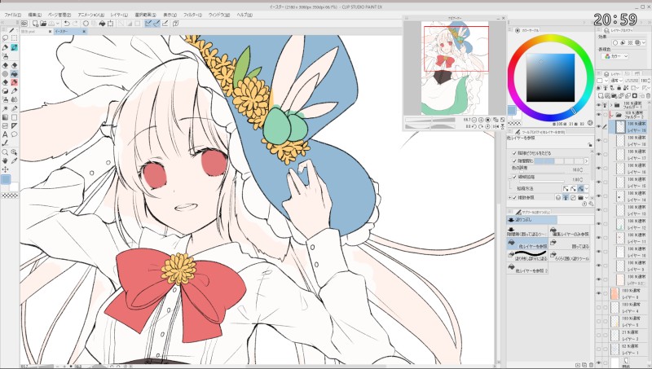Image resolution: width=652 pixels, height=369 pixels.
Task: Hide レイヤー 18 using its eye icon
Action: (599, 140)
